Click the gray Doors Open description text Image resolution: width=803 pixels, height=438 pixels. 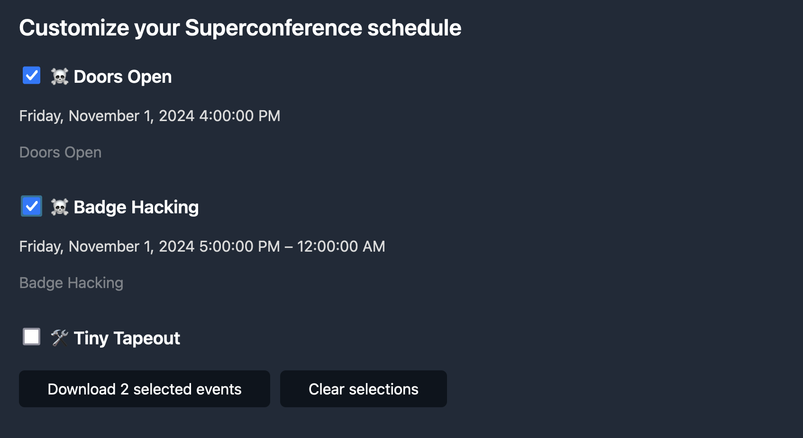(x=61, y=153)
